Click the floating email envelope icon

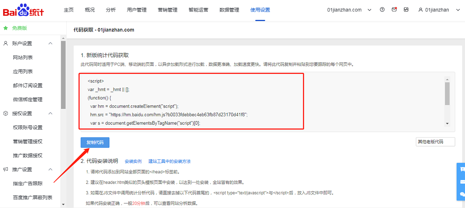click(x=462, y=182)
